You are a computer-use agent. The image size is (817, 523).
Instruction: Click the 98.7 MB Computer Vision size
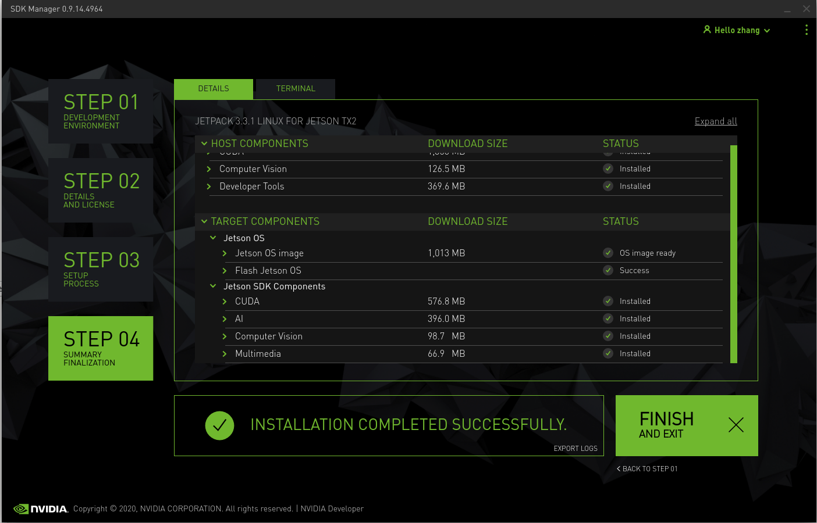pos(446,336)
